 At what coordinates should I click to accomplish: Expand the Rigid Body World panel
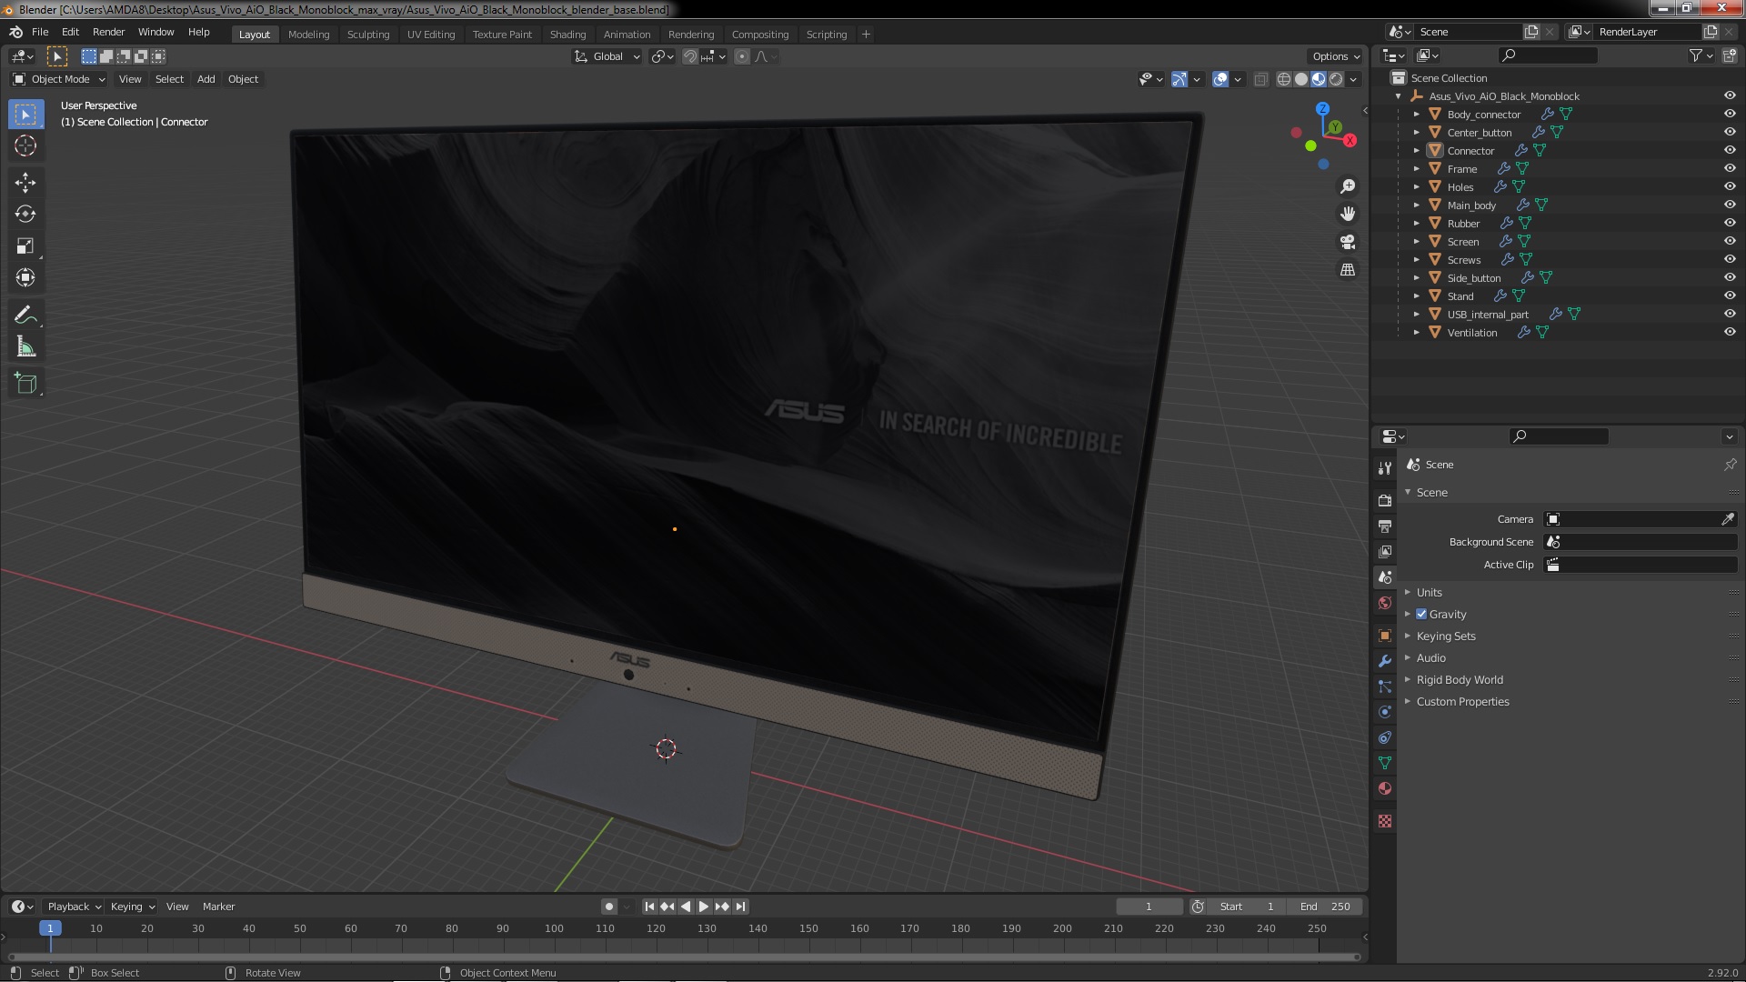click(x=1460, y=679)
